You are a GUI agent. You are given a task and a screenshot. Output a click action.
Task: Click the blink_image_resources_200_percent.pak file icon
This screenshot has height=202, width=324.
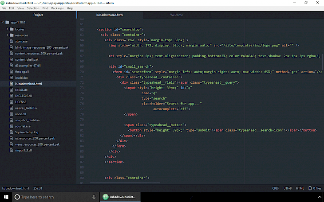(x=12, y=47)
